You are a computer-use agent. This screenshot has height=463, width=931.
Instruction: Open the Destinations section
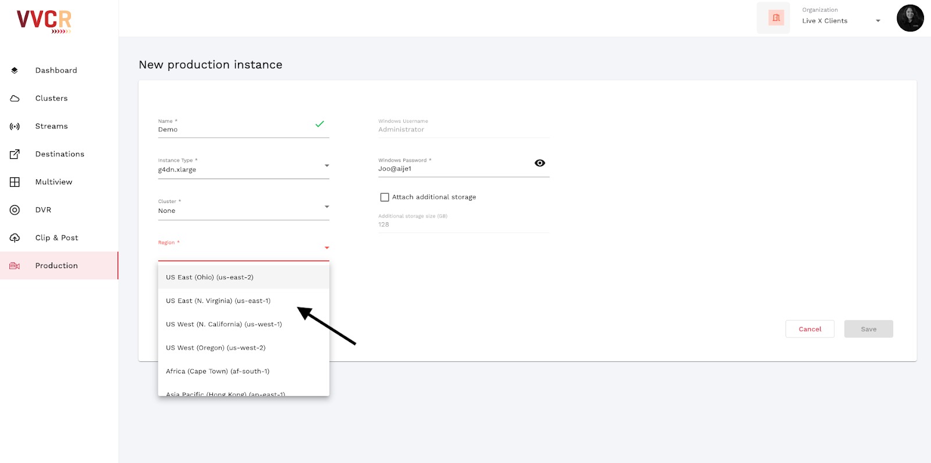(x=59, y=154)
